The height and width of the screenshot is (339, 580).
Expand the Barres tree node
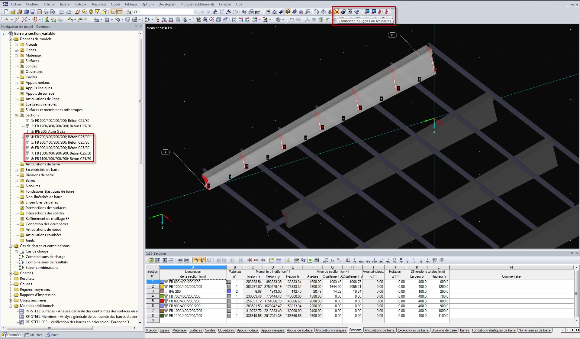[16, 181]
